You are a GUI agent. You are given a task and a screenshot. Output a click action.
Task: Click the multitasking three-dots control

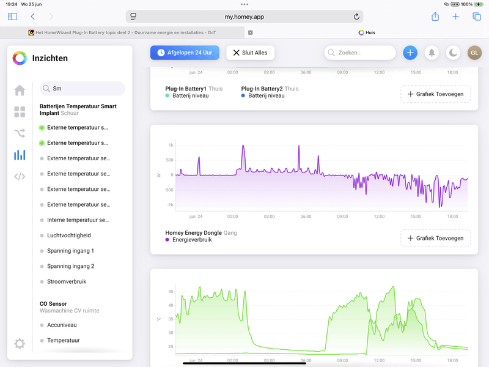(x=244, y=4)
